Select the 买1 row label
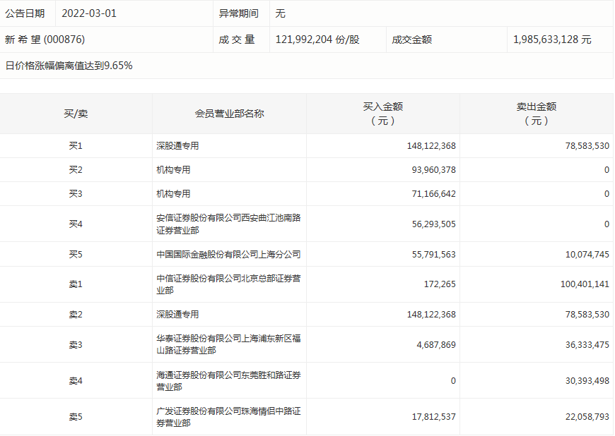Viewport: 615px width, 436px height. 76,146
